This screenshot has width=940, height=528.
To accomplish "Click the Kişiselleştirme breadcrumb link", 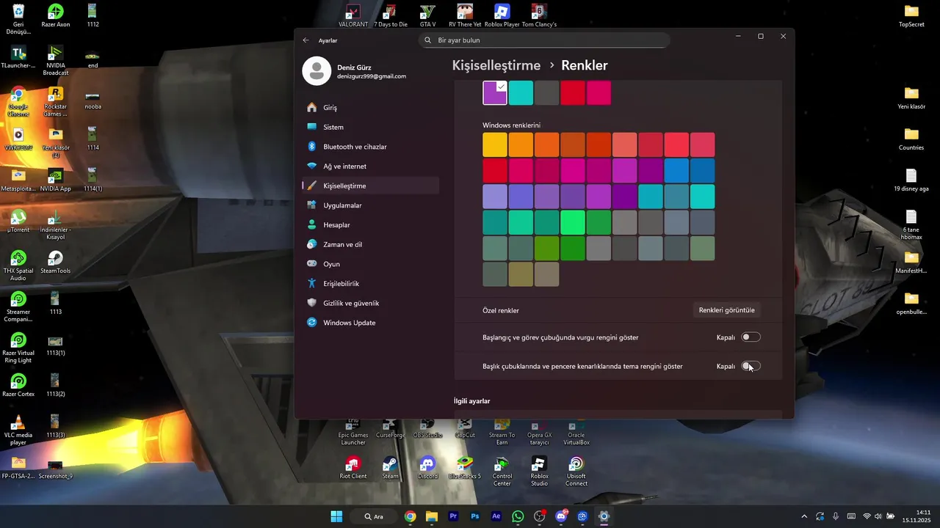I will 496,65.
